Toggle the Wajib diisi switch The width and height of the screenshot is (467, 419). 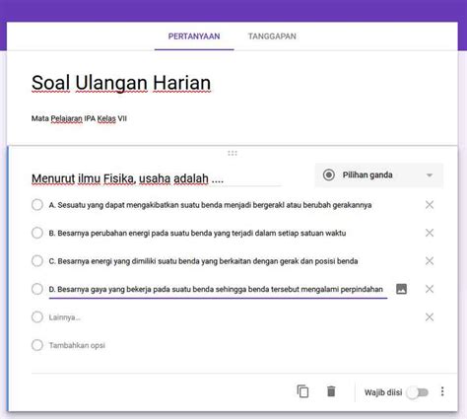point(418,392)
